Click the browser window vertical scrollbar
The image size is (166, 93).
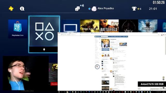(165, 45)
